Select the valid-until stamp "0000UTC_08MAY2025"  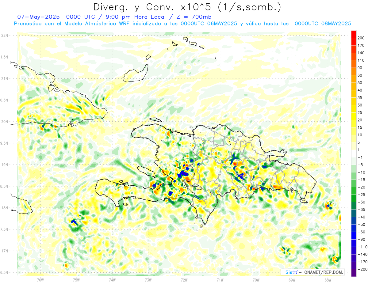[x=323, y=24]
